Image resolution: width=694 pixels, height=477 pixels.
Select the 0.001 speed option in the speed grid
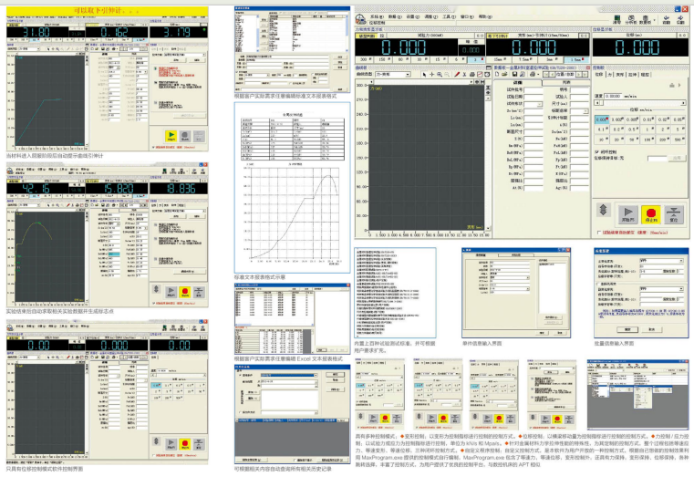click(x=600, y=119)
